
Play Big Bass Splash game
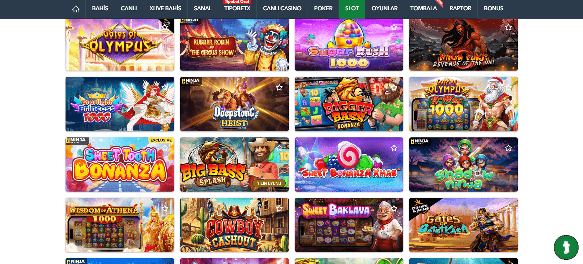click(234, 164)
